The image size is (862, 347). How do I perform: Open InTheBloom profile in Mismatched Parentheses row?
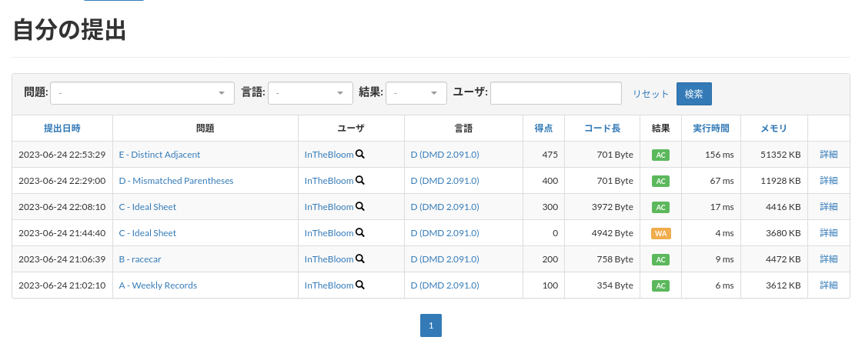[329, 180]
